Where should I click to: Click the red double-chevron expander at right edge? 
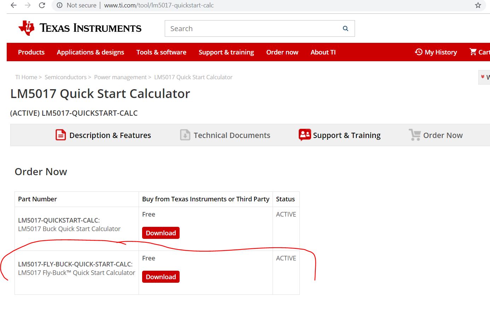click(x=483, y=77)
